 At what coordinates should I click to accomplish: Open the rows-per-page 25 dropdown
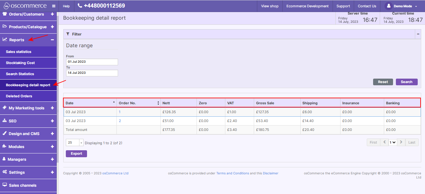point(75,143)
